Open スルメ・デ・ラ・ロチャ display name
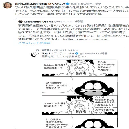The image size is (129, 129). click(x=58, y=53)
